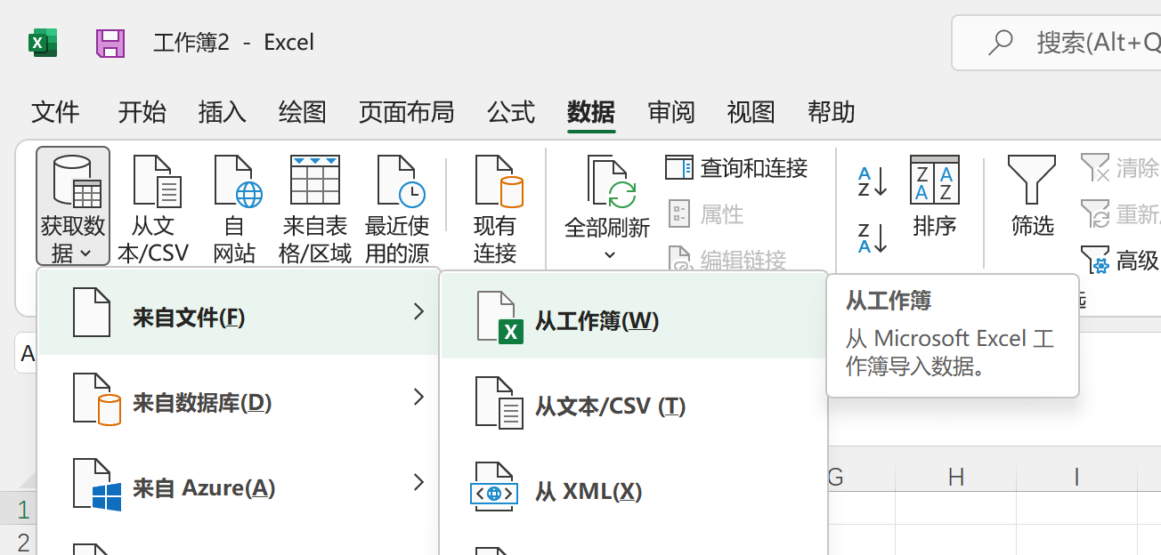Click the 搜索 search box
Screen dimensions: 1161x555
pyautogui.click(x=1057, y=43)
